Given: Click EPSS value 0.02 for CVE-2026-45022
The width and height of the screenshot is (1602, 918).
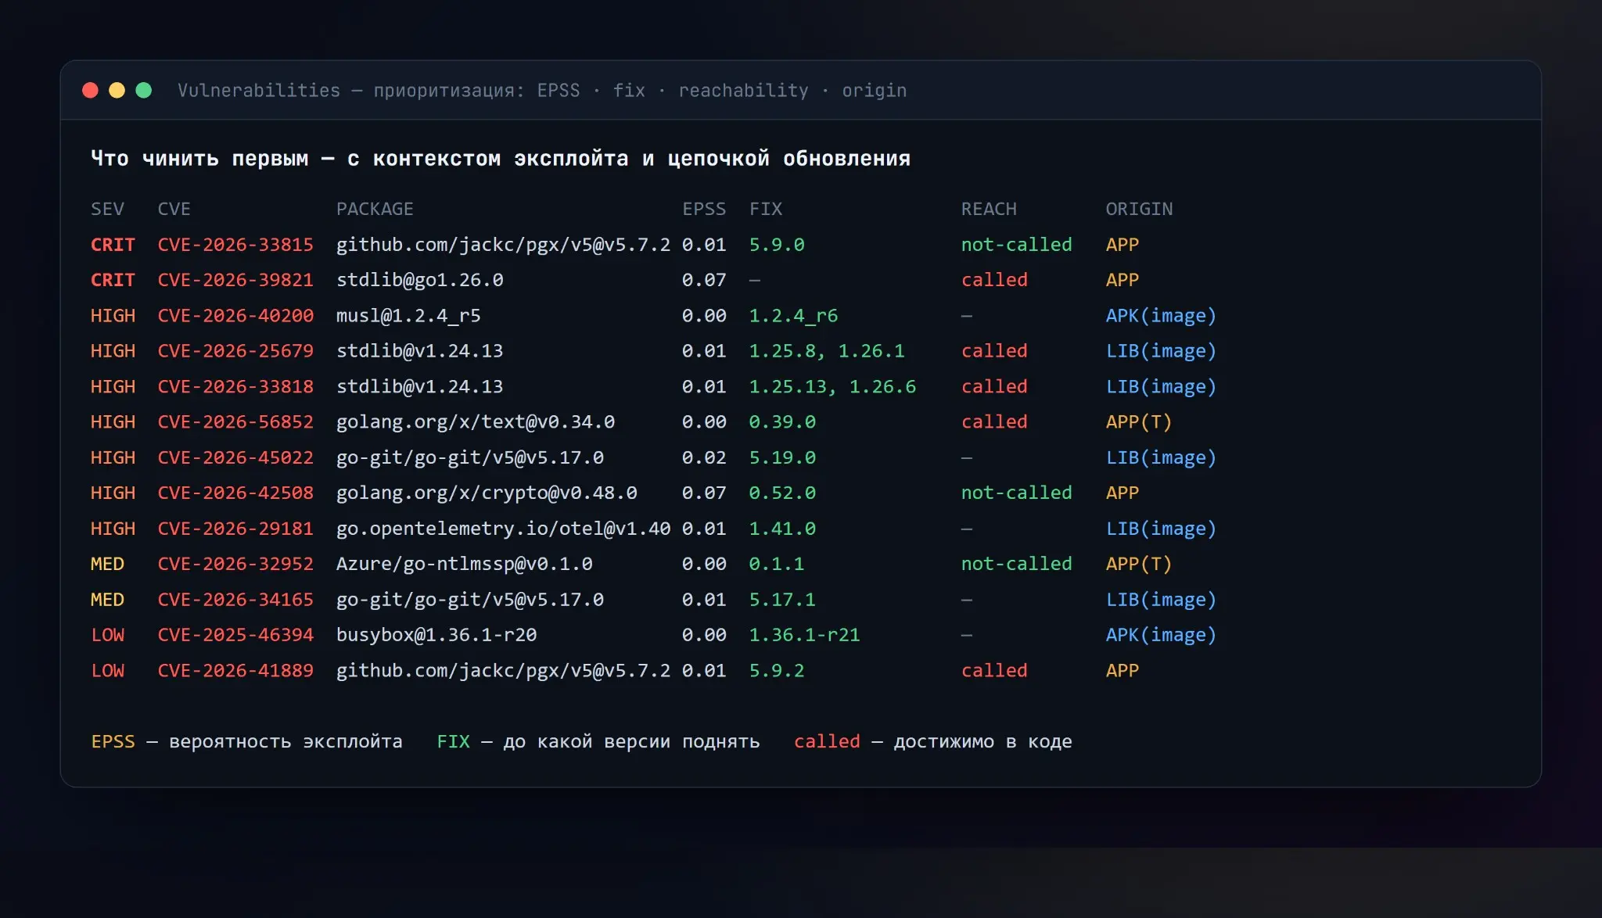Looking at the screenshot, I should 704,457.
